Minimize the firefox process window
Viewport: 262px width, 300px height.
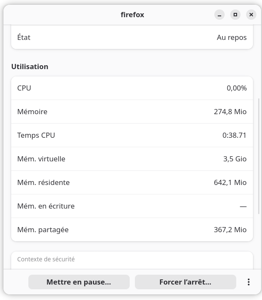(x=219, y=15)
